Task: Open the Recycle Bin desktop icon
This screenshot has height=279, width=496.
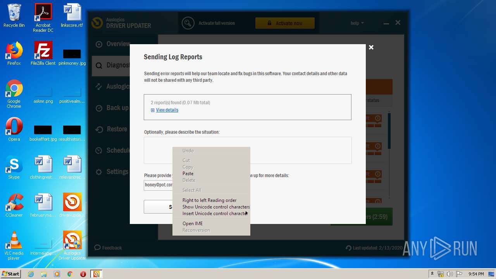Action: (14, 15)
